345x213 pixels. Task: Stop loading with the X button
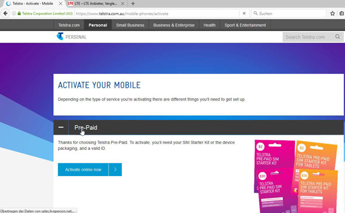pos(244,13)
